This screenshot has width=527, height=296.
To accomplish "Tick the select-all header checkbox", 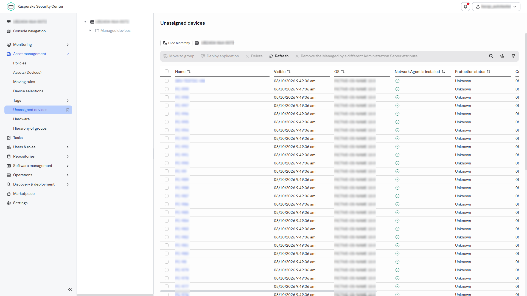I will point(167,71).
